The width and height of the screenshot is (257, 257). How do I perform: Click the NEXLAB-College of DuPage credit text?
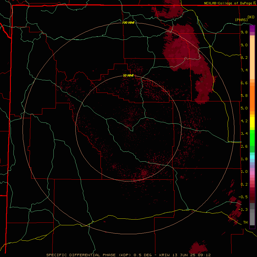click(228, 3)
